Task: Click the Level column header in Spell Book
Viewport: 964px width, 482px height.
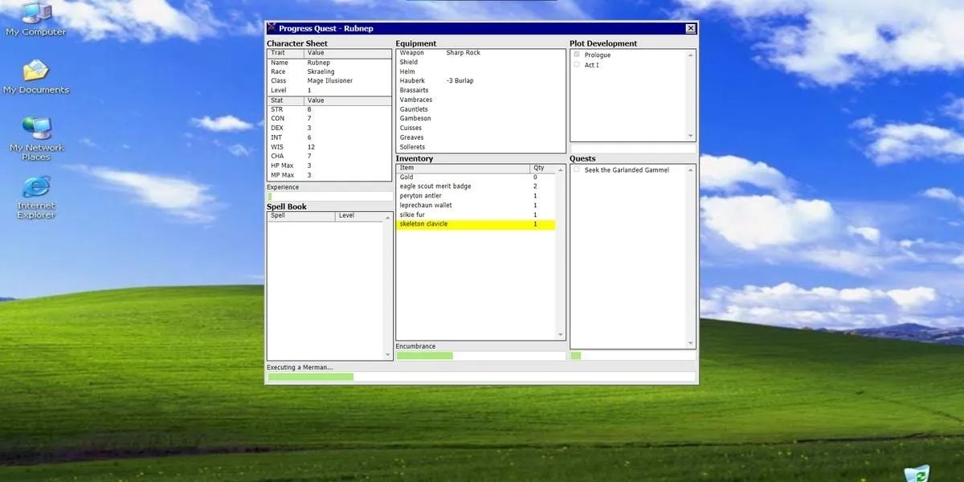Action: tap(360, 215)
